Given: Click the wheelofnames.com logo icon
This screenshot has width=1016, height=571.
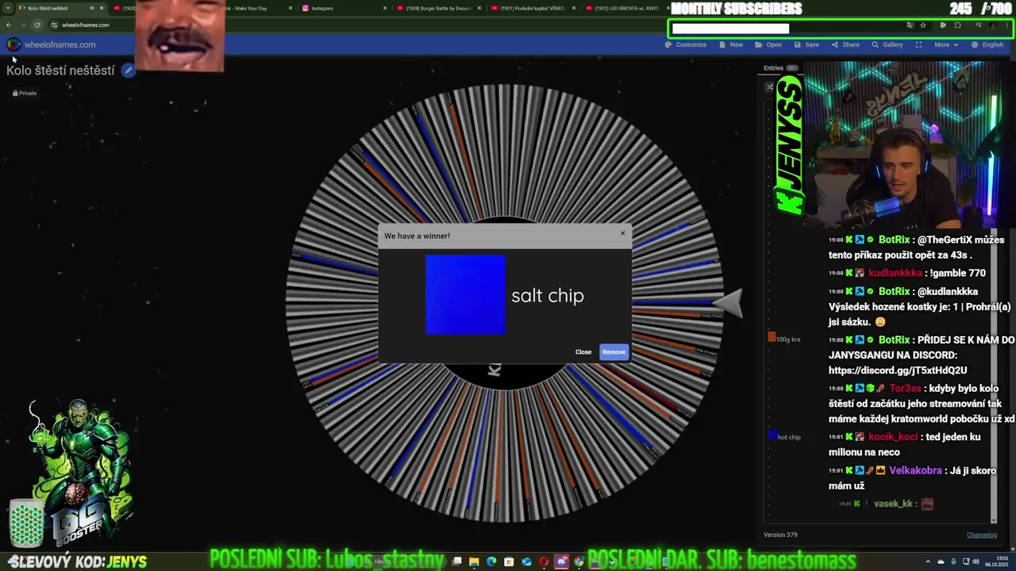Looking at the screenshot, I should point(13,44).
